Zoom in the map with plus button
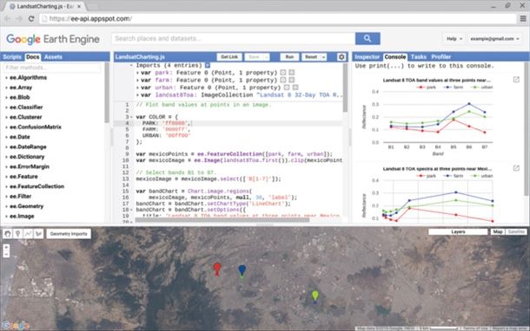Viewport: 530px width, 331px height. 6,248
